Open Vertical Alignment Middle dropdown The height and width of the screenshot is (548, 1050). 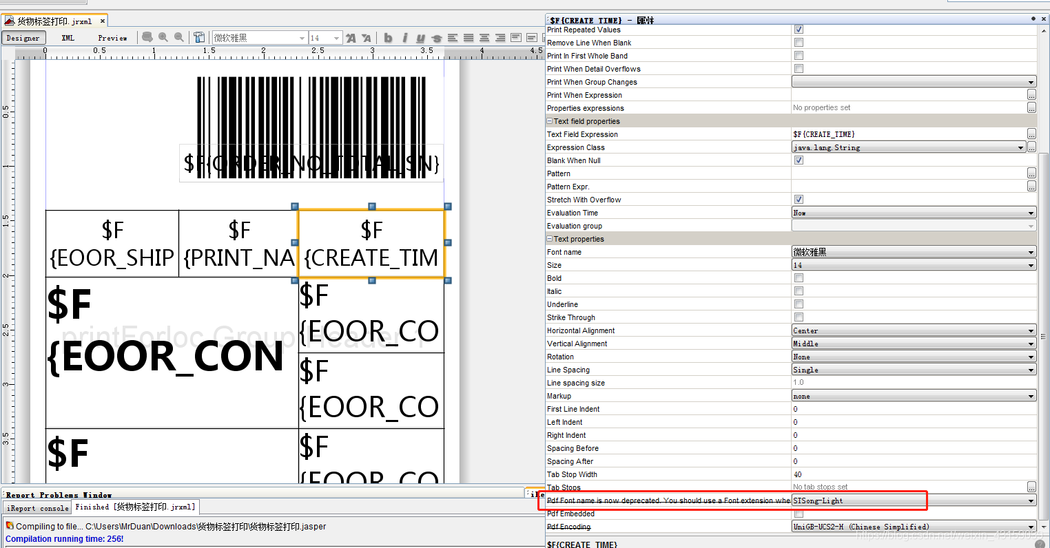click(x=914, y=344)
